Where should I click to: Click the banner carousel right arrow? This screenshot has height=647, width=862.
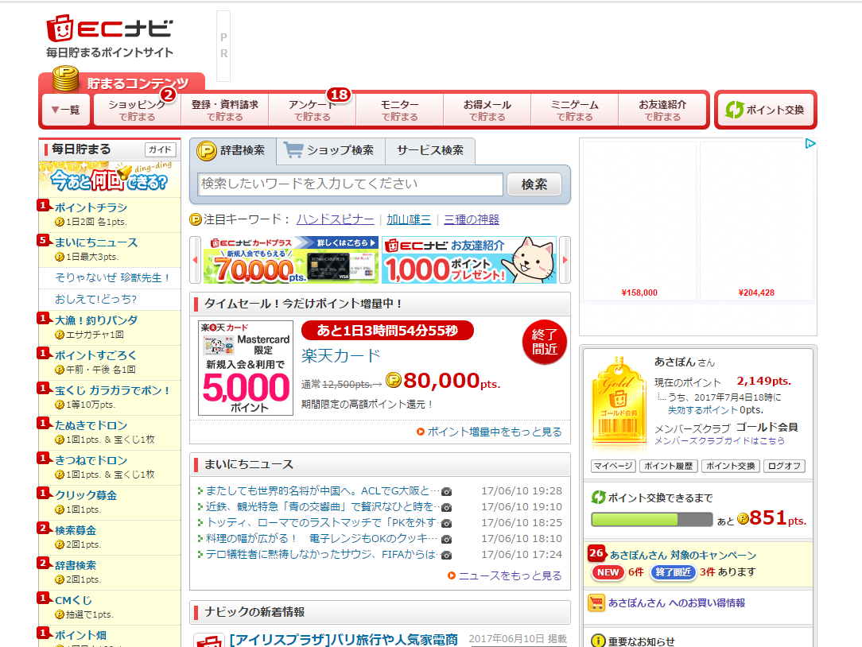point(565,260)
